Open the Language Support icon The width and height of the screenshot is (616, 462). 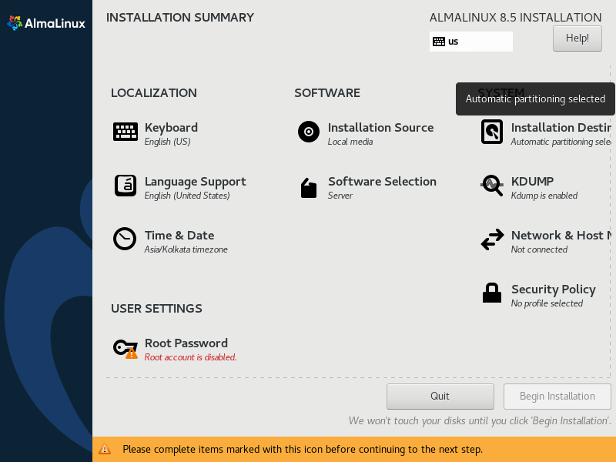(126, 186)
